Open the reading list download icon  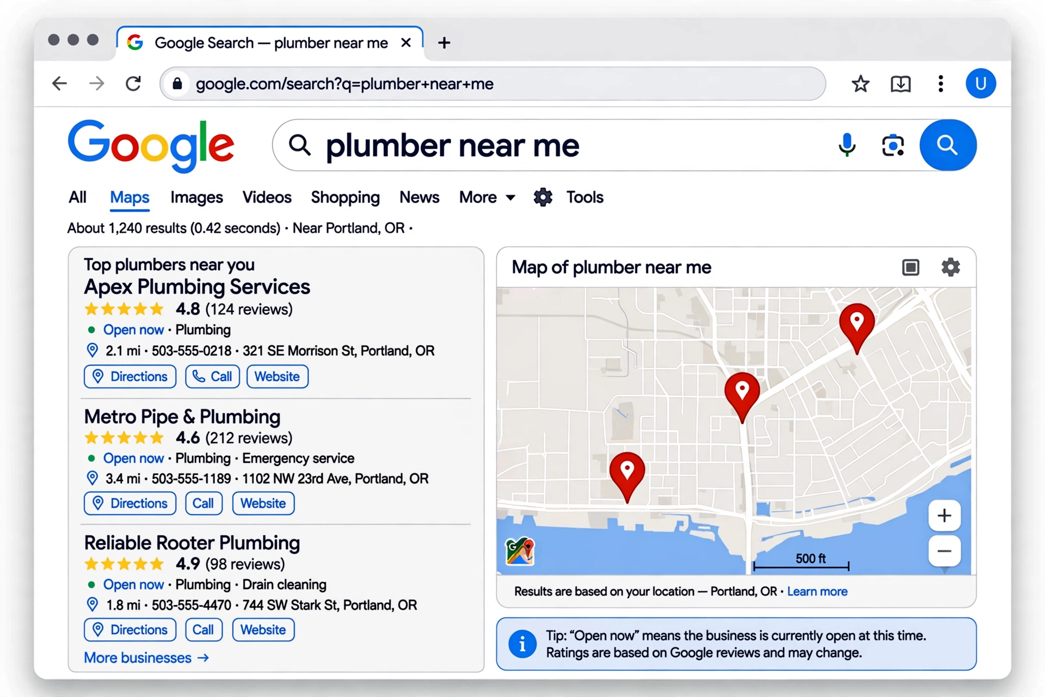pos(901,84)
